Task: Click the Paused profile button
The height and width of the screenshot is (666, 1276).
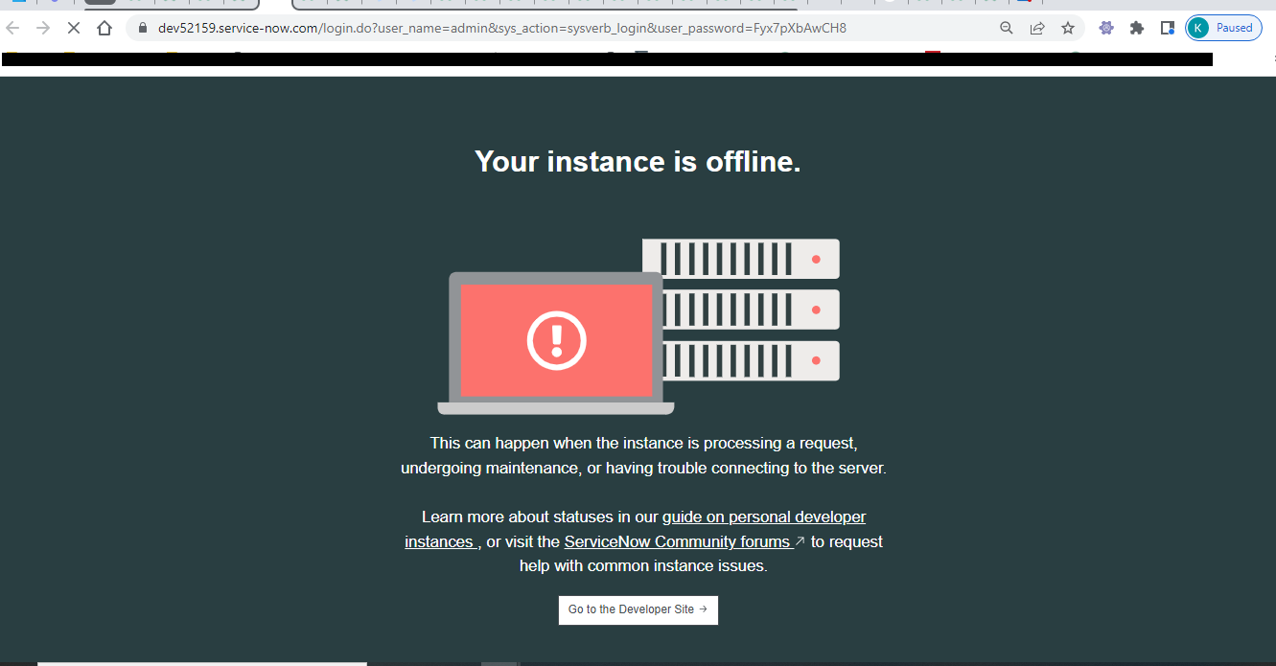Action: pos(1223,28)
